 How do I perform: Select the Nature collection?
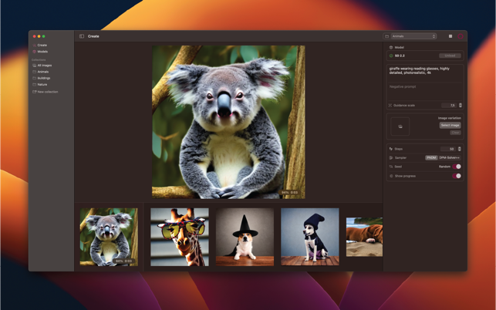(x=40, y=85)
